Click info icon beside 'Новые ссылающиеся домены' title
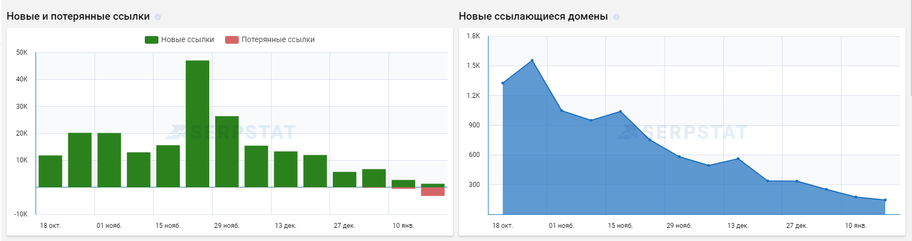The width and height of the screenshot is (912, 241). [616, 17]
